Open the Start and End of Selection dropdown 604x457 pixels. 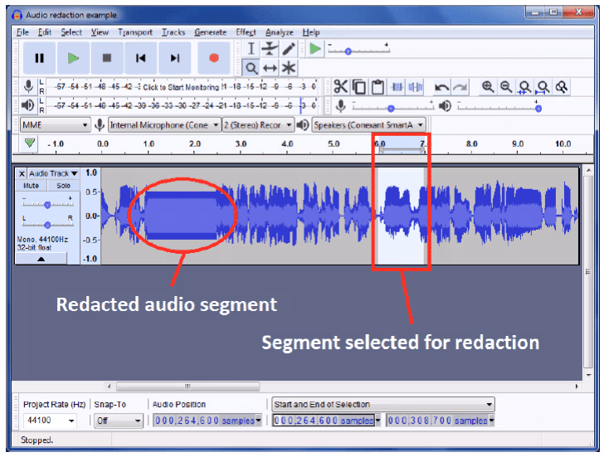[383, 405]
